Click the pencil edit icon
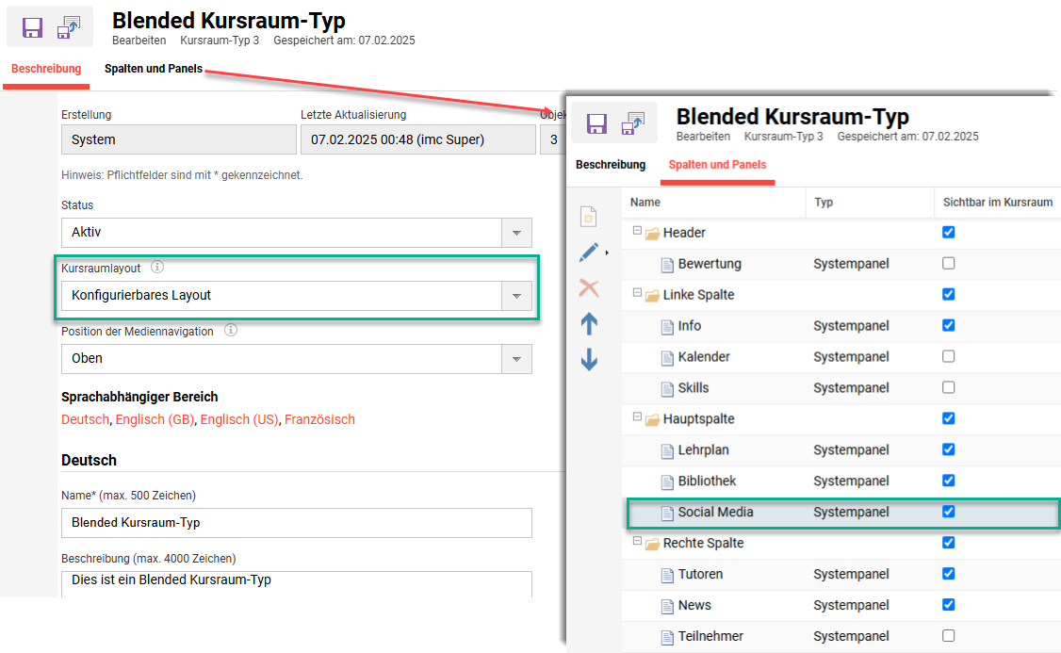Screen dimensions: 1061x653 click(589, 253)
